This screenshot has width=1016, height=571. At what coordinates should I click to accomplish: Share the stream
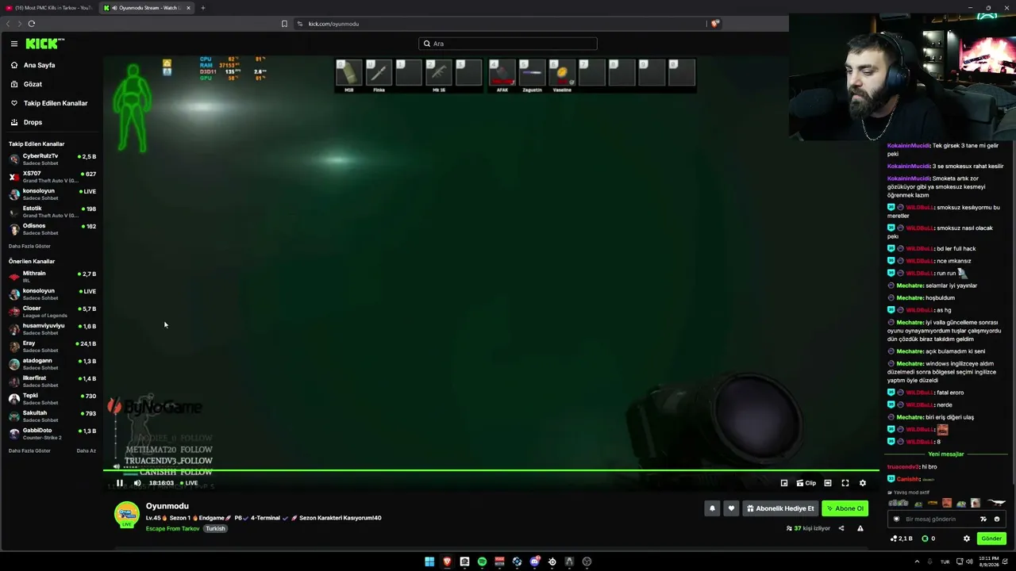click(841, 528)
